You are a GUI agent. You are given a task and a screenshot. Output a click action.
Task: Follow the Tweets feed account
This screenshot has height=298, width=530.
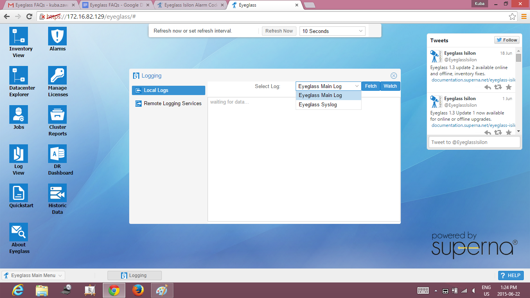coord(507,40)
